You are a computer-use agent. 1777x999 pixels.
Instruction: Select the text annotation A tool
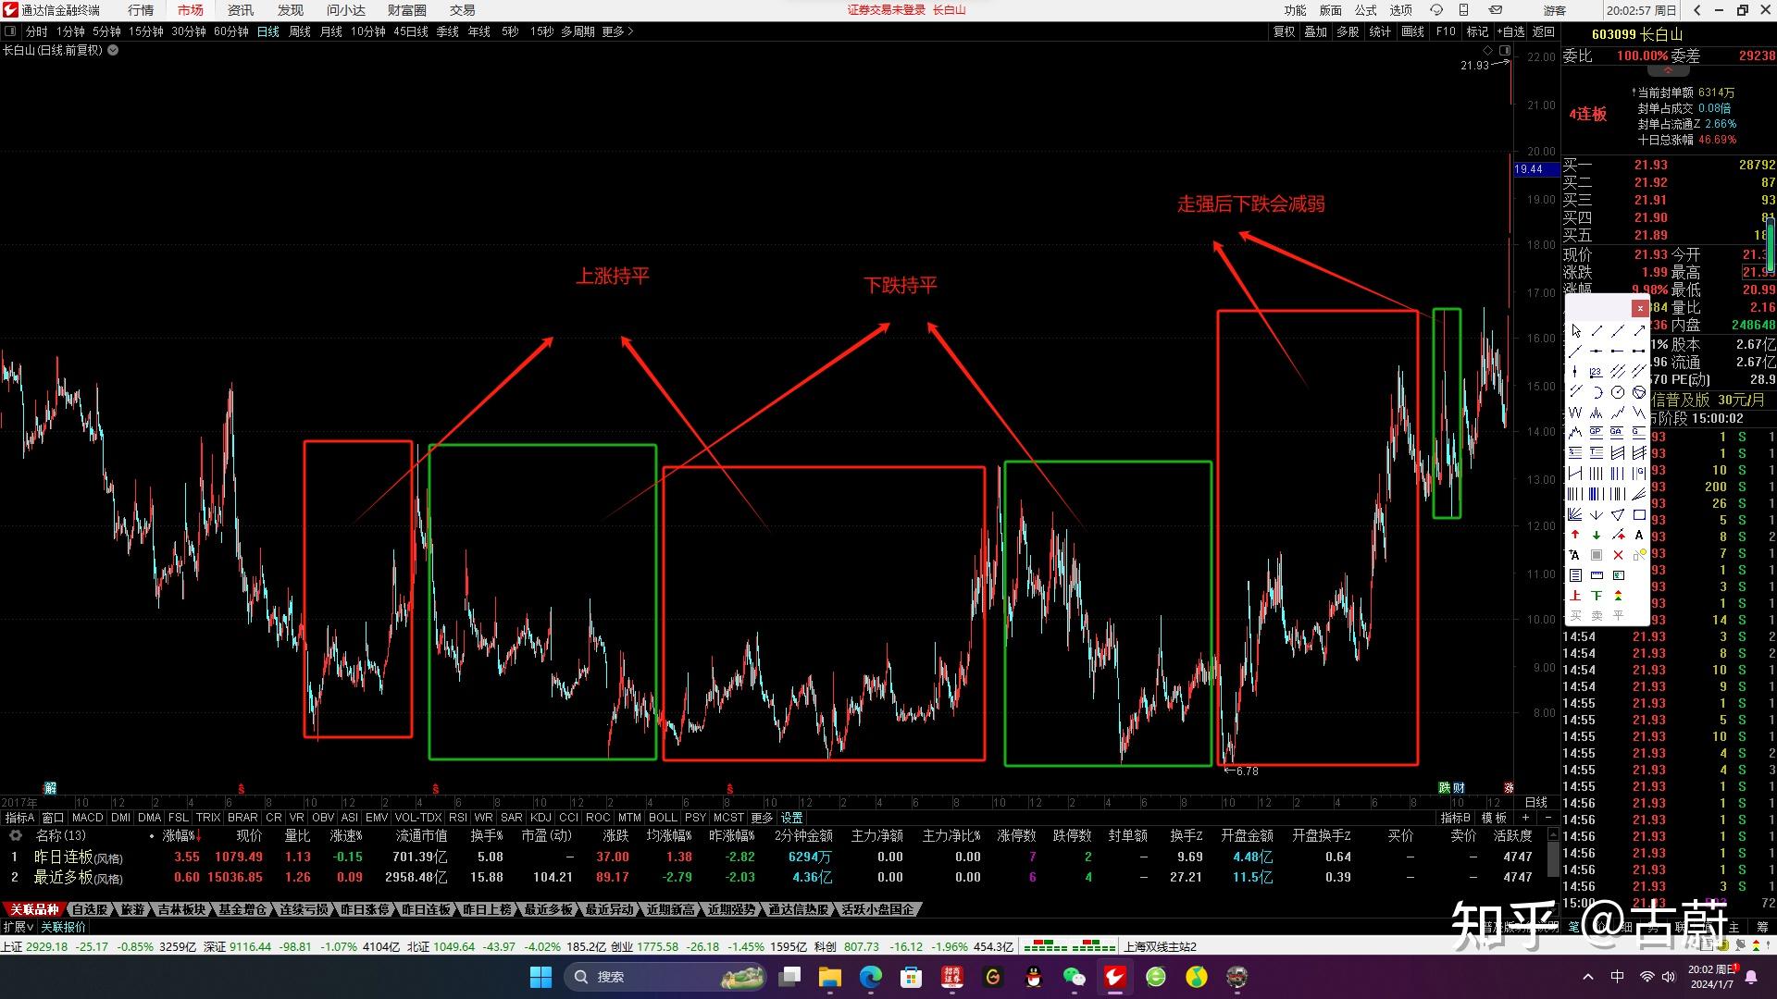point(1639,535)
